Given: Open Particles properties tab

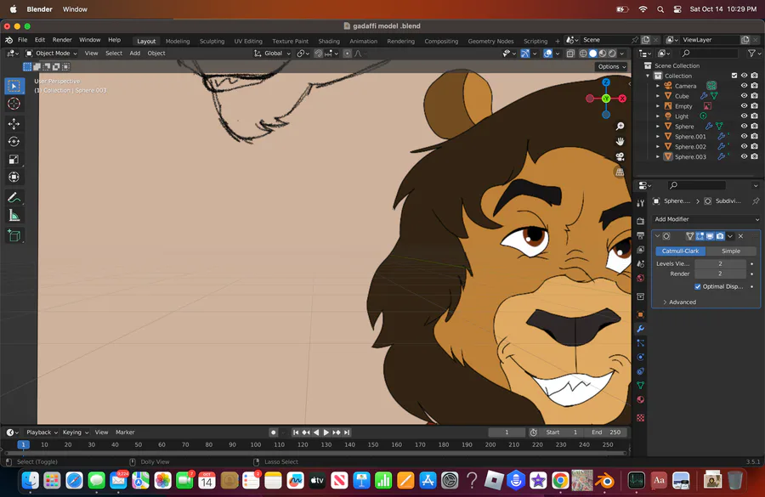Looking at the screenshot, I should (x=641, y=343).
